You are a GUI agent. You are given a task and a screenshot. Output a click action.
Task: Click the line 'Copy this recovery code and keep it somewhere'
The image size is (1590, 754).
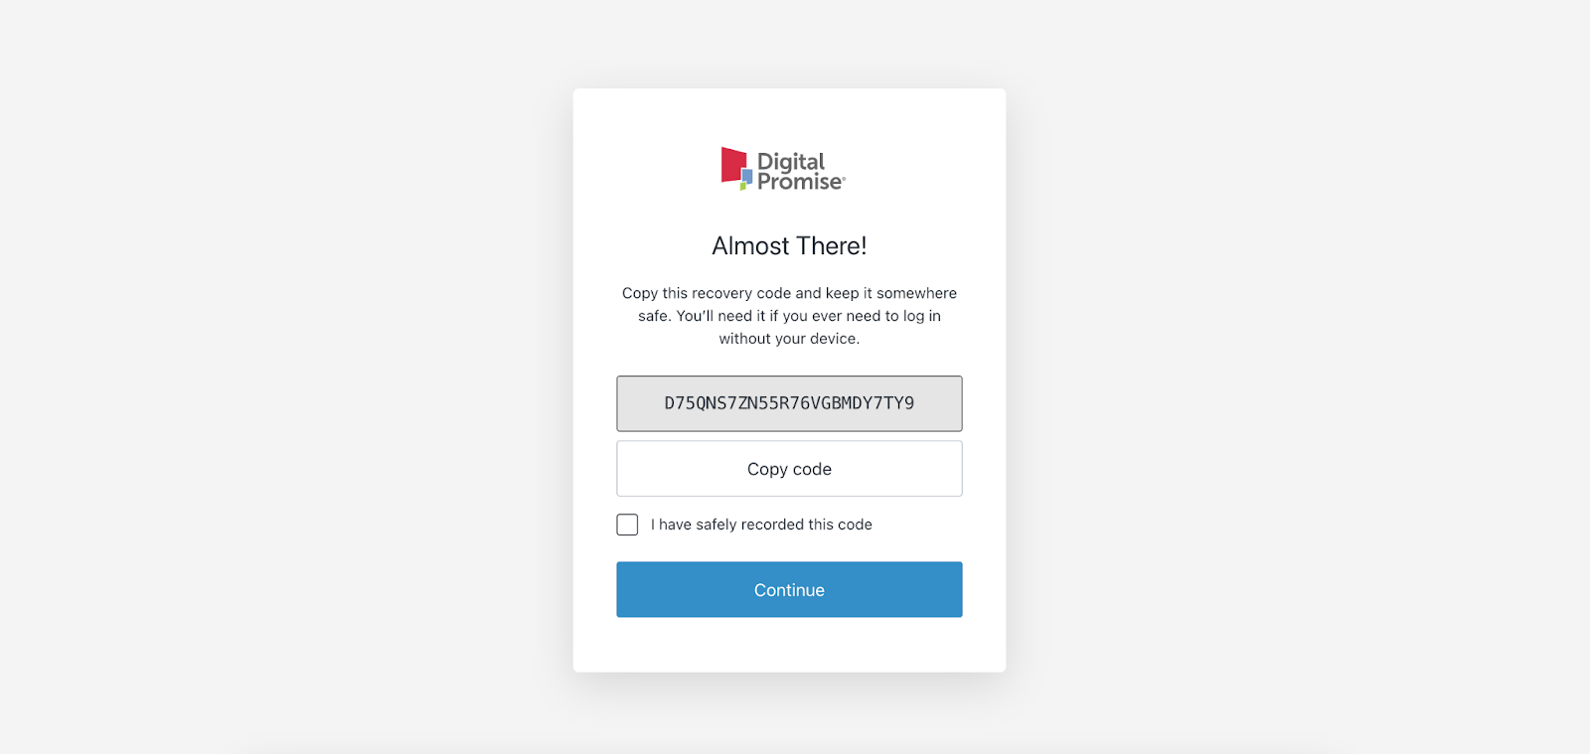pos(789,293)
